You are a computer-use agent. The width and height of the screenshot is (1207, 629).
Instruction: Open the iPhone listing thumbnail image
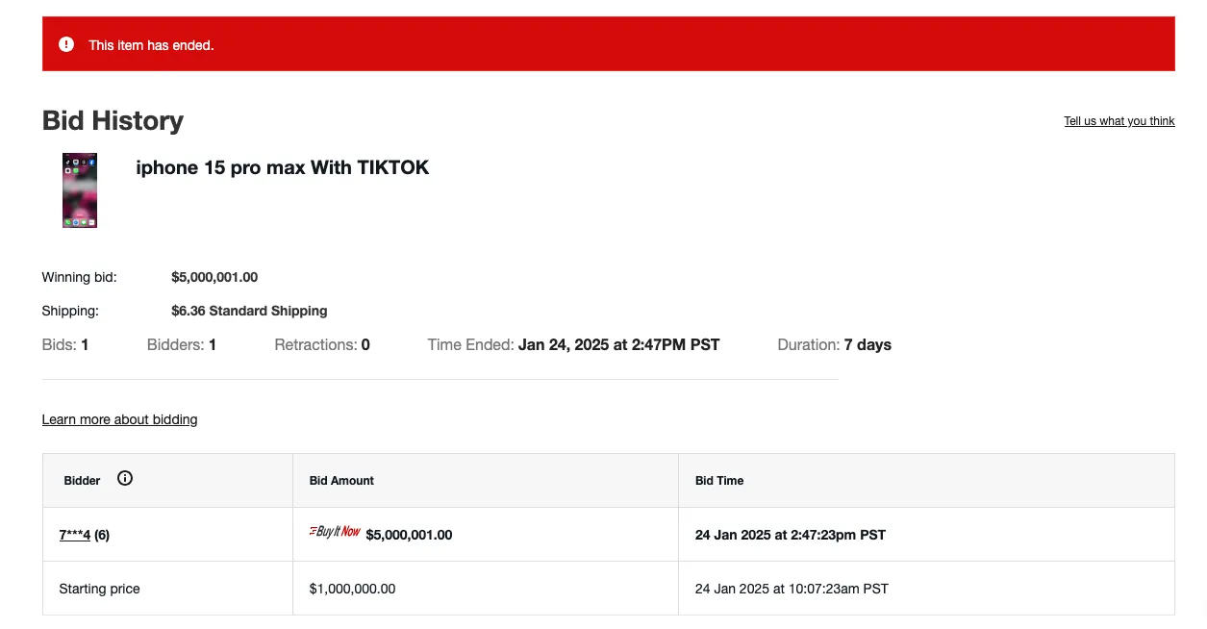80,190
